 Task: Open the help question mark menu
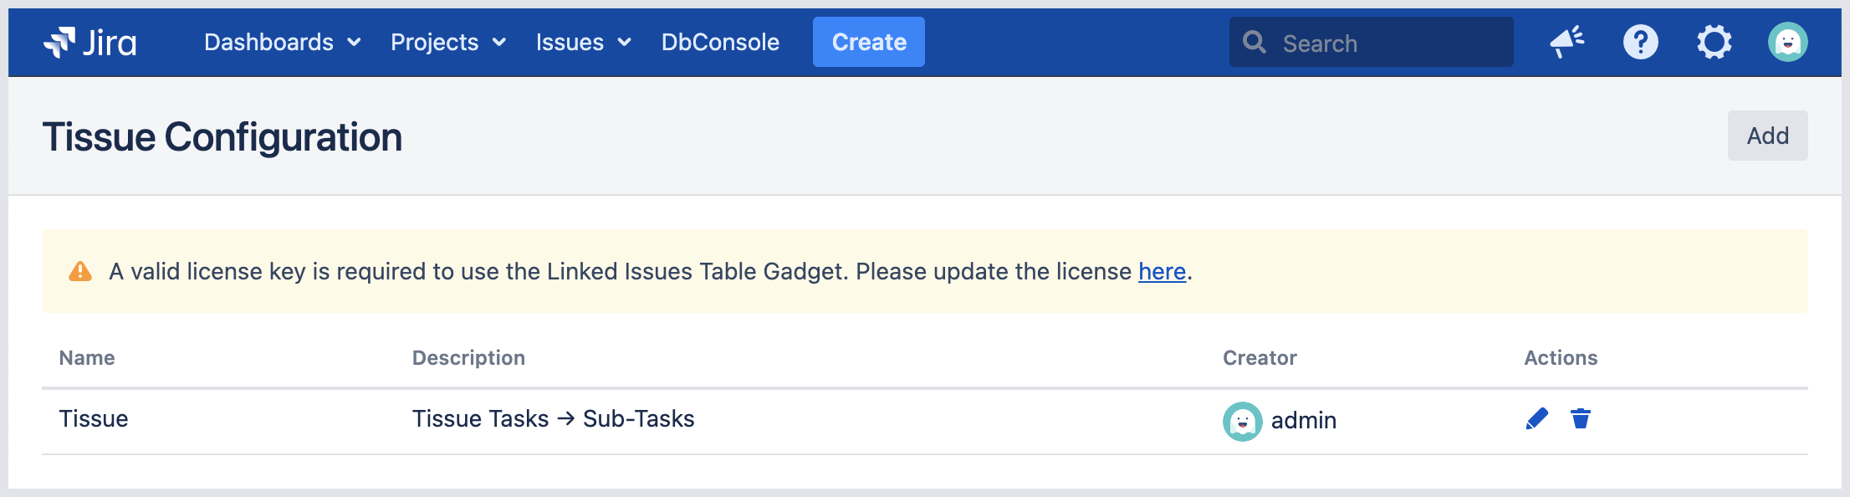point(1640,42)
